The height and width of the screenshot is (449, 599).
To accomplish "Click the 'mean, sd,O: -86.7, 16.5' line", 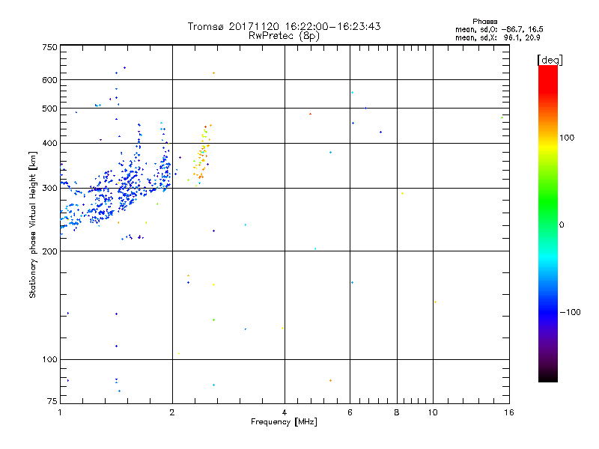I will click(x=499, y=29).
